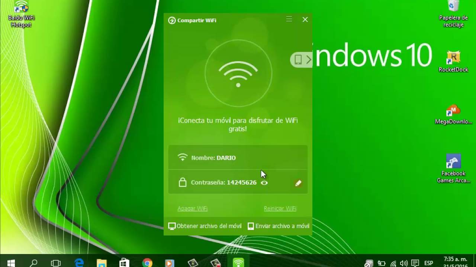Show or hide the password with eye icon

tap(264, 183)
